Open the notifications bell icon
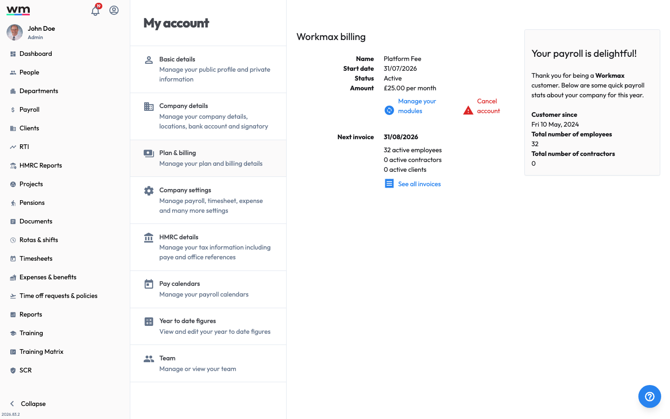 click(x=95, y=11)
